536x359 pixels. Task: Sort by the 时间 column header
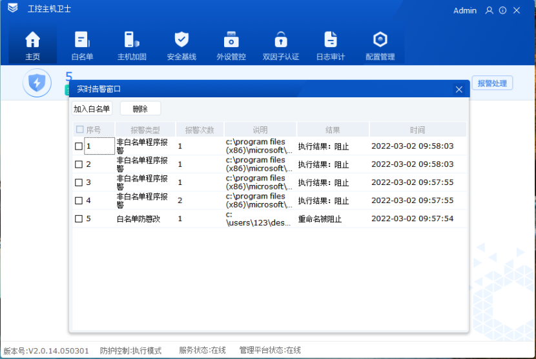point(417,130)
